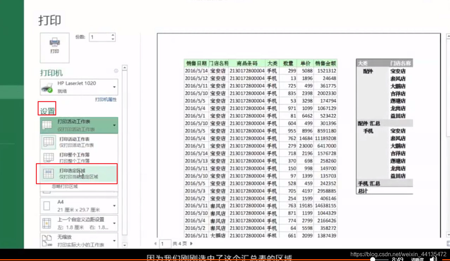Click the 总计 row in pivot preview
This screenshot has height=261, width=450.
(384, 191)
